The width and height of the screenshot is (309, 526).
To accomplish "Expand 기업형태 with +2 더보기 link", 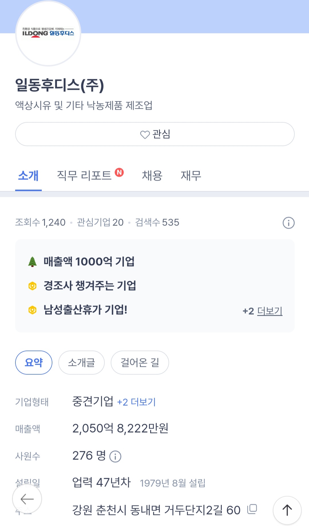I will coord(136,402).
